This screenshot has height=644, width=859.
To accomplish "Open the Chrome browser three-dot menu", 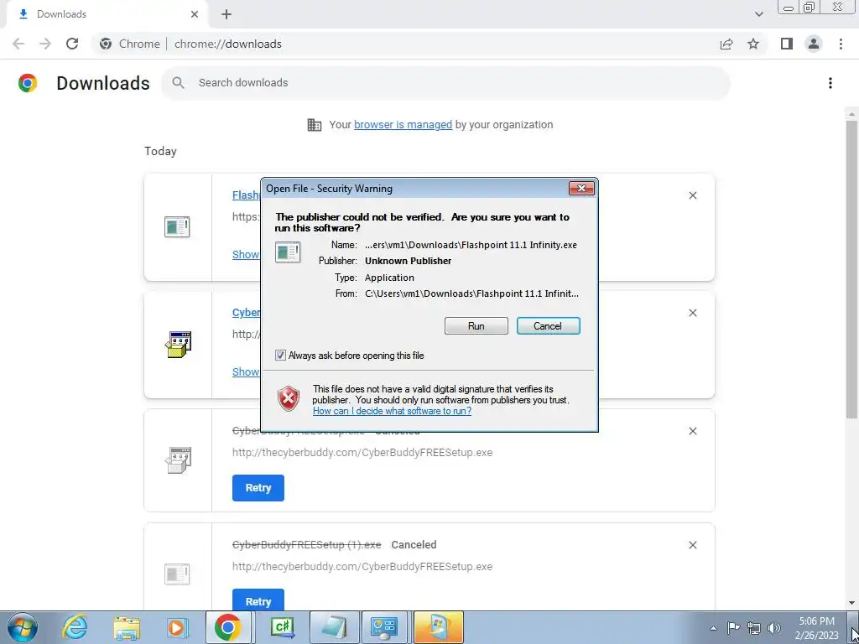I will click(841, 44).
